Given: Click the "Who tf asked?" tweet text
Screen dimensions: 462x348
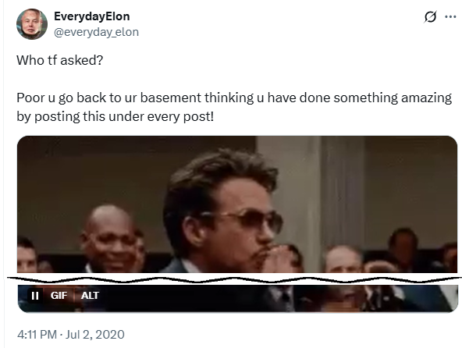Looking at the screenshot, I should 60,60.
